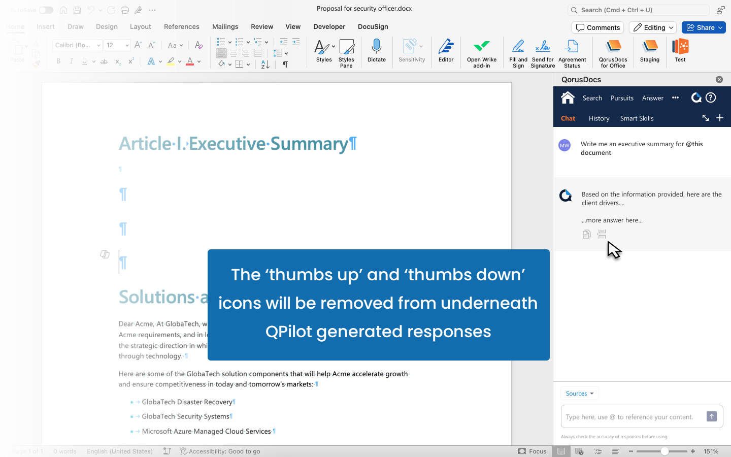Toggle Bold formatting
Image resolution: width=731 pixels, height=457 pixels.
click(x=58, y=61)
